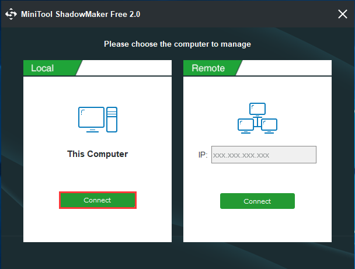Click the IP: label text
355x269 pixels.
click(203, 155)
